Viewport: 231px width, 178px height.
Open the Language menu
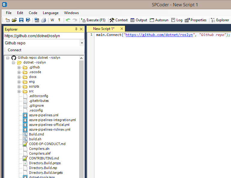[x=51, y=13]
